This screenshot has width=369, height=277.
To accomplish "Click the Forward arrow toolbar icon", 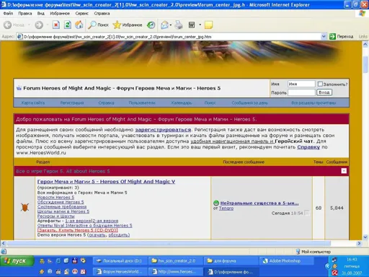I will tap(39, 25).
